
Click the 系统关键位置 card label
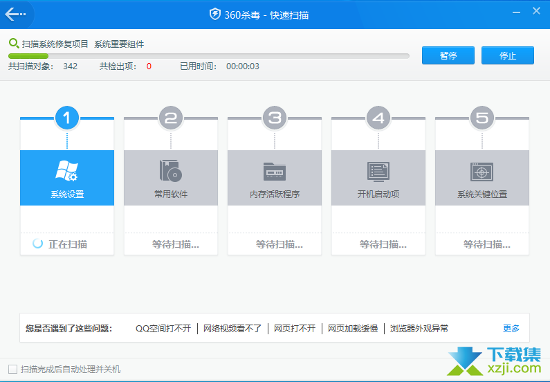482,194
